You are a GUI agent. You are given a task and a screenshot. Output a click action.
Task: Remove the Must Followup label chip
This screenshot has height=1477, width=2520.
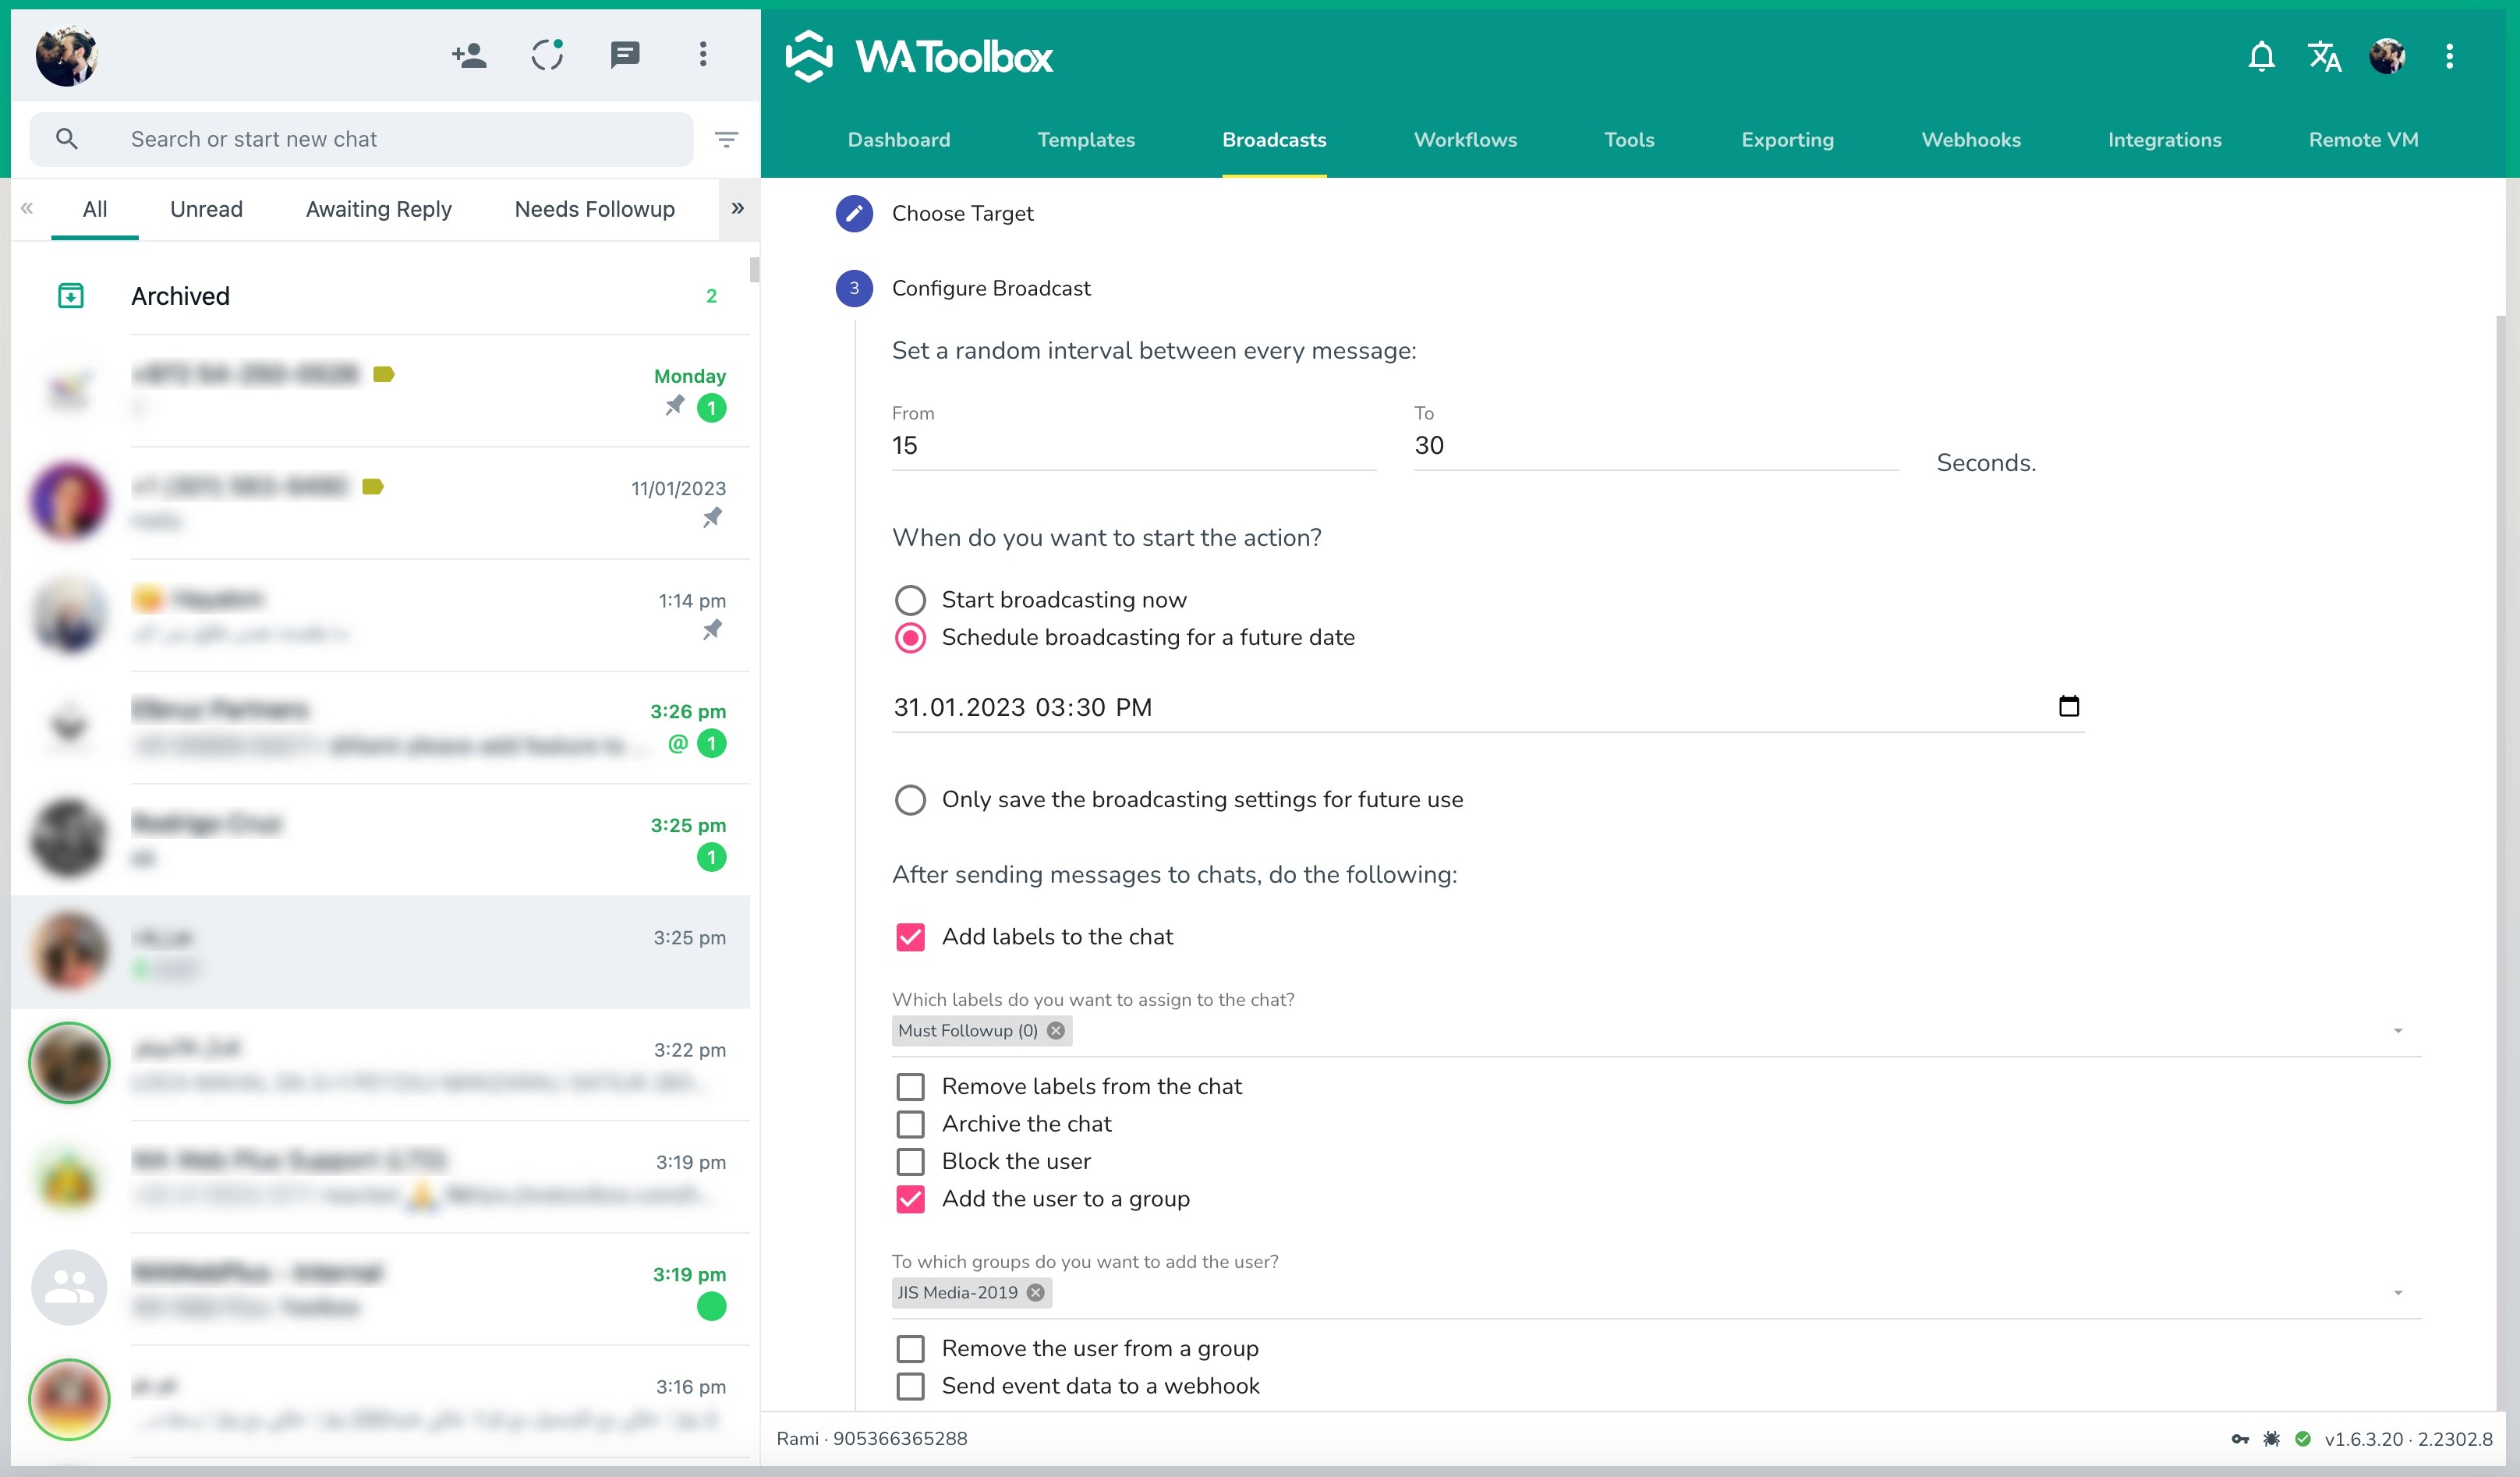coord(1056,1031)
